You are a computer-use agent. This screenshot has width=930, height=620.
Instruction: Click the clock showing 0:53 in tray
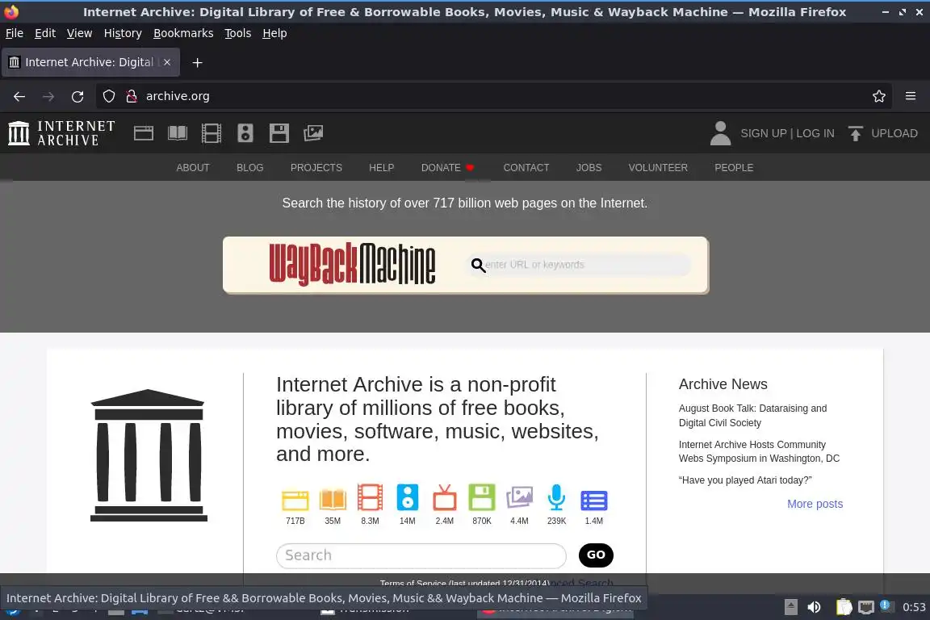[x=914, y=607]
